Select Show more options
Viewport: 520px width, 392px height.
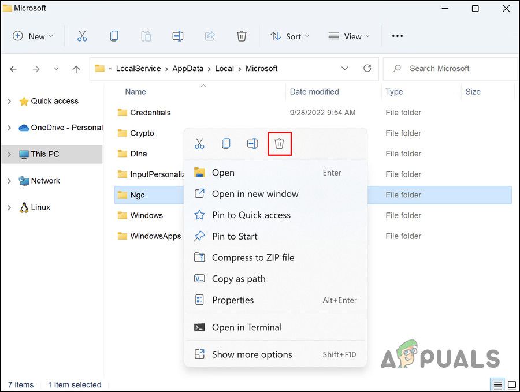[276, 354]
